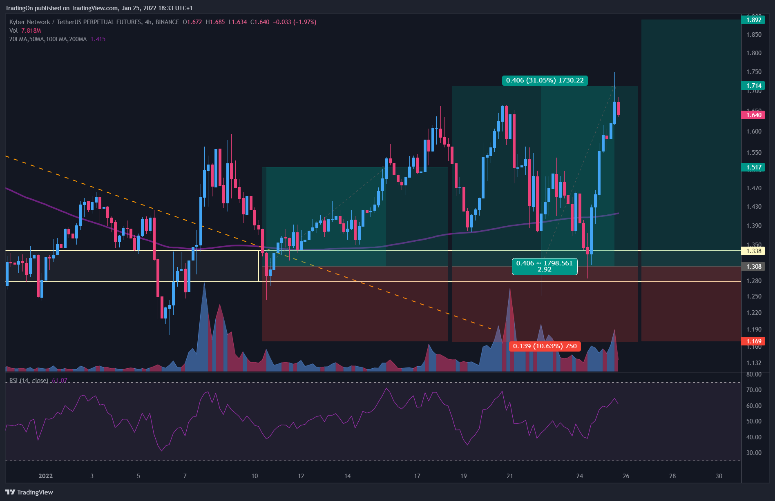Click the open value O1.672
The width and height of the screenshot is (775, 501).
point(192,22)
